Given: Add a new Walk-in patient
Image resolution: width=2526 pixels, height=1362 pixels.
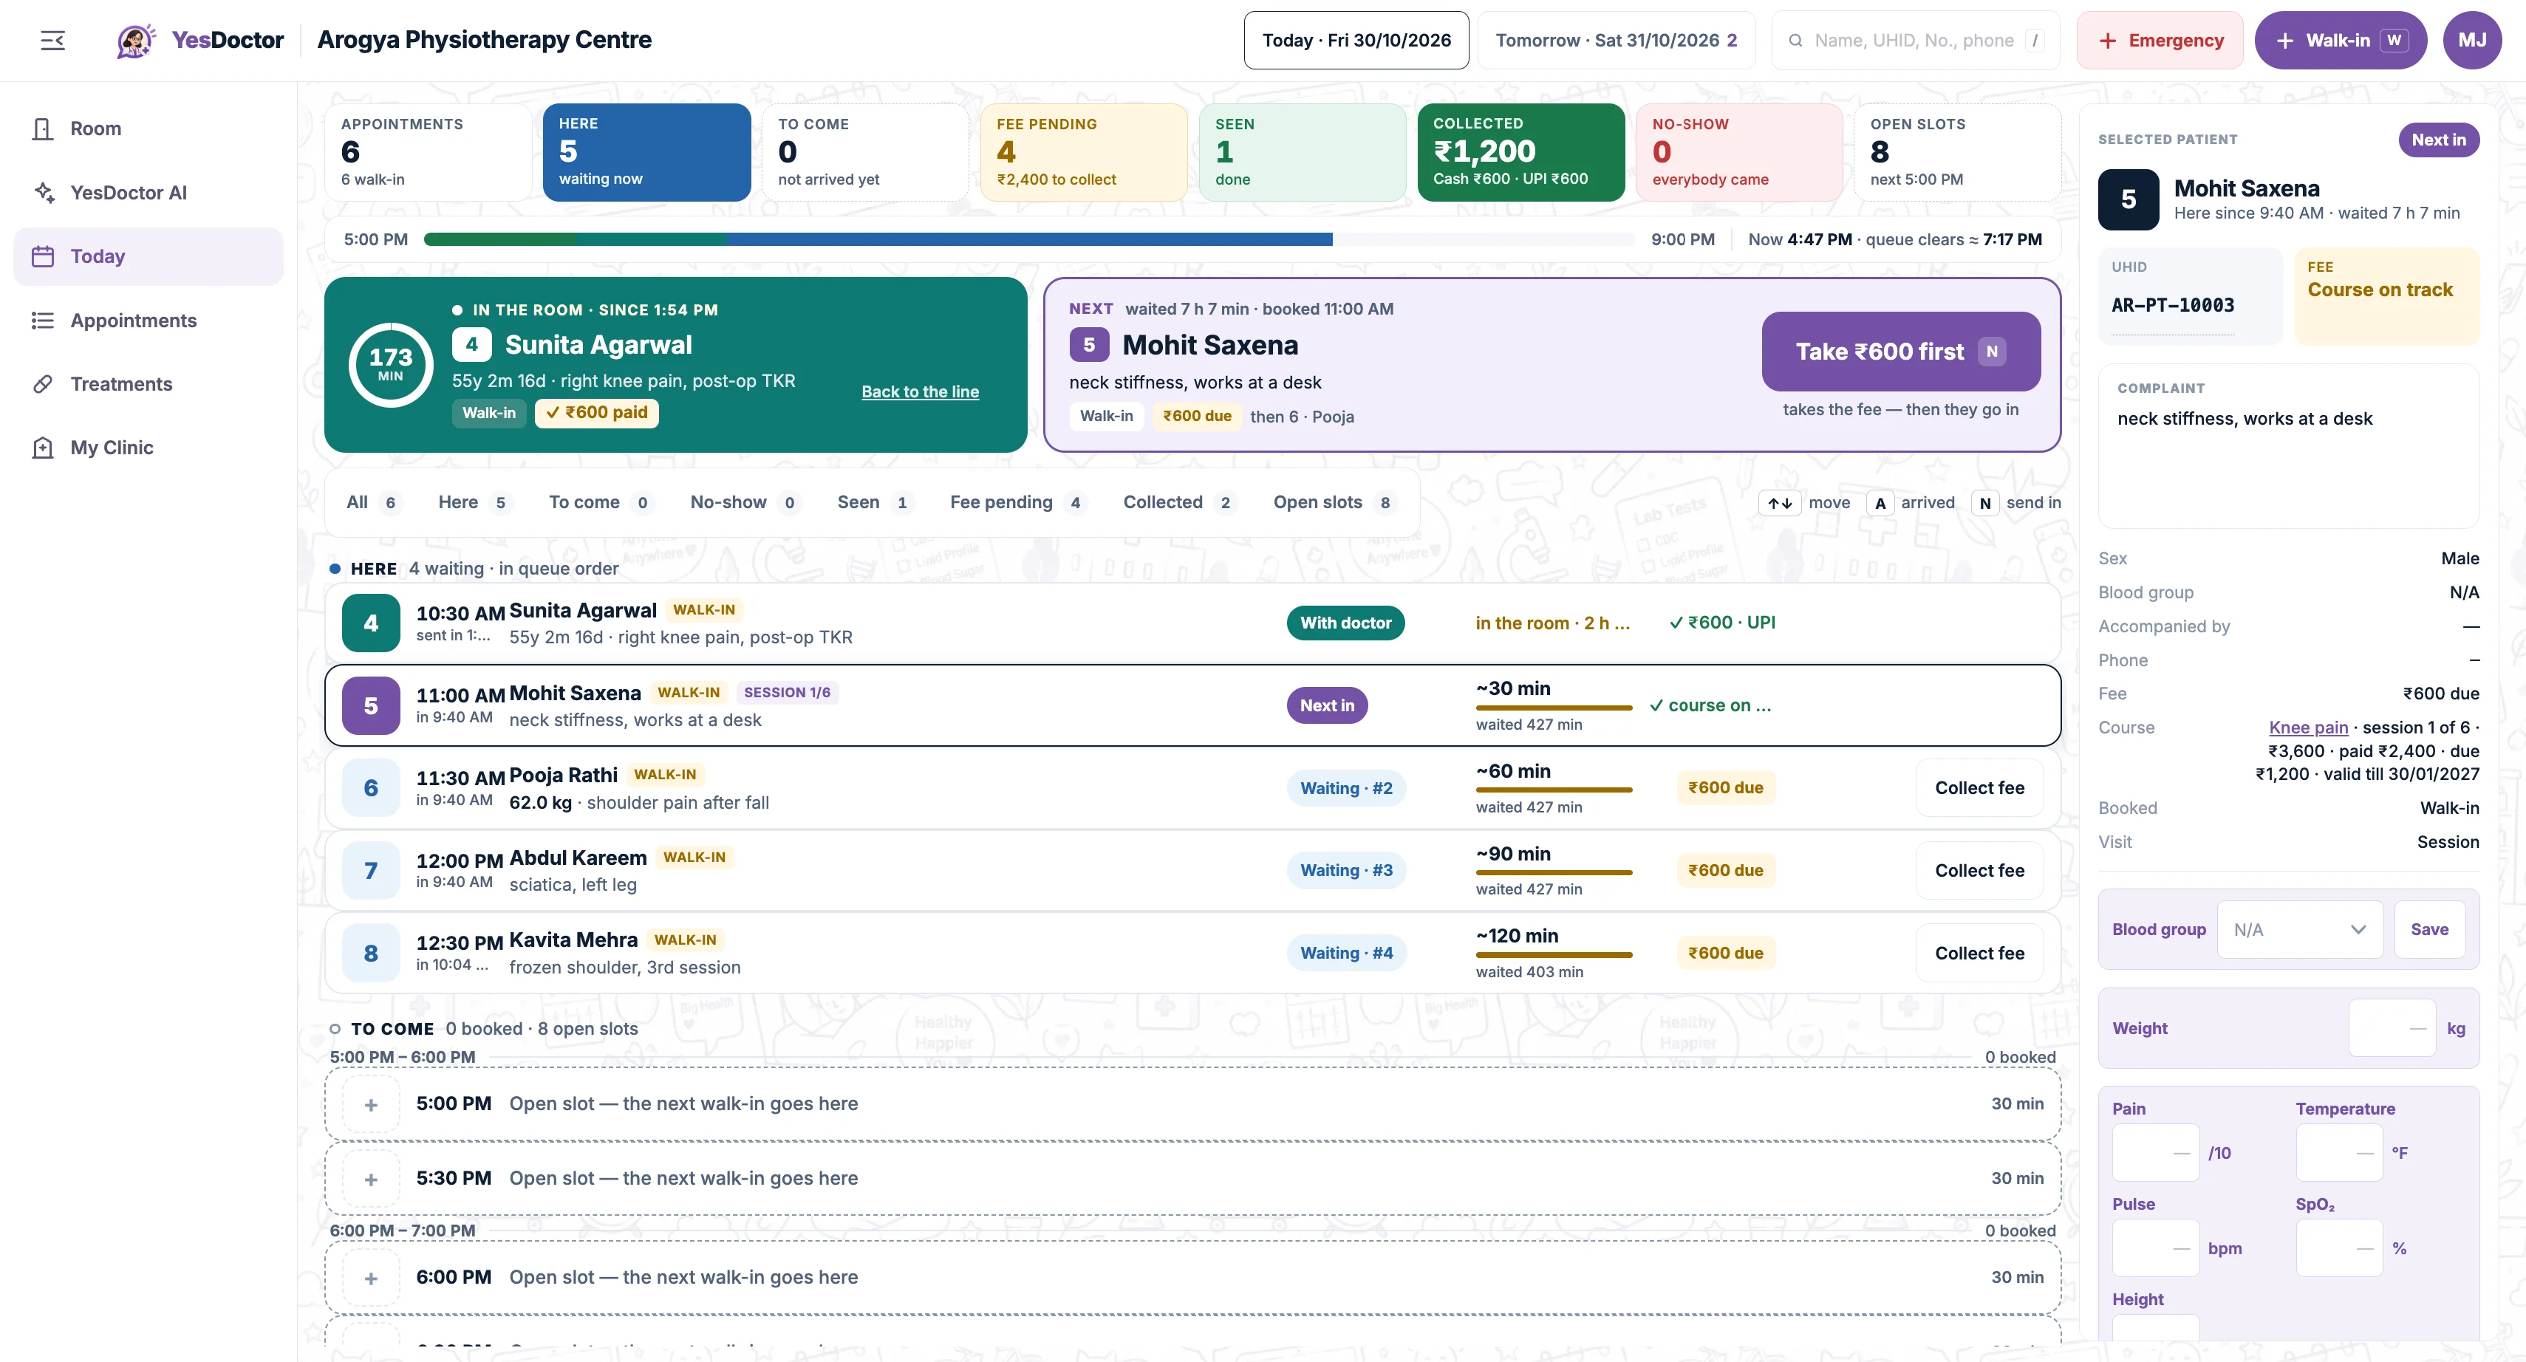Looking at the screenshot, I should (2340, 40).
